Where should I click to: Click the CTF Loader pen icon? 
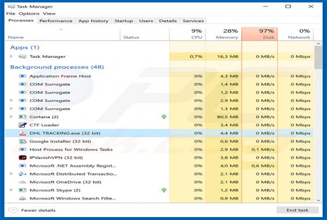23,125
